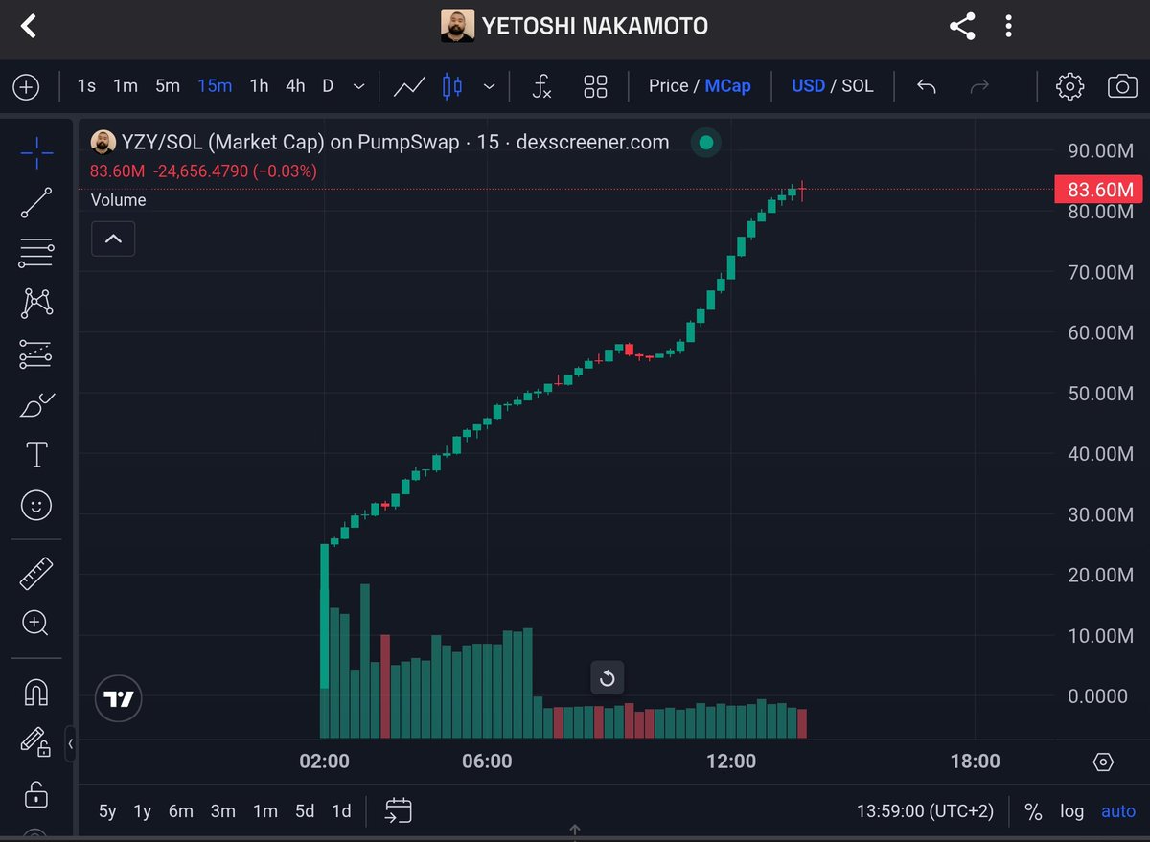
Task: Open the chart settings gear
Action: click(x=1069, y=86)
